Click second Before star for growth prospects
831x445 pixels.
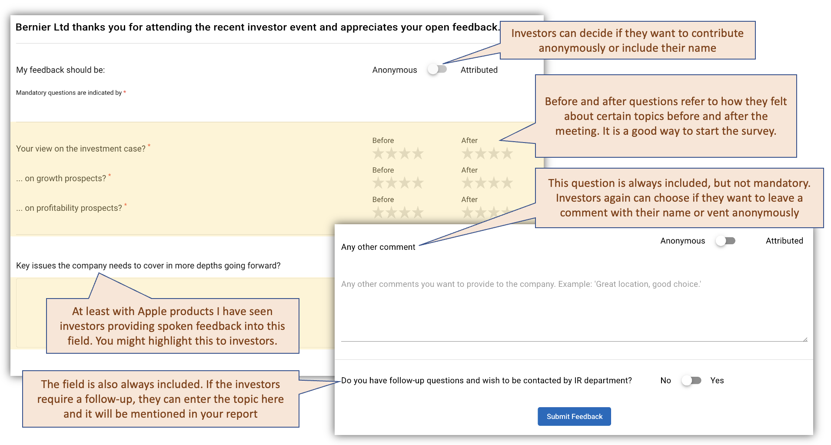pyautogui.click(x=391, y=183)
